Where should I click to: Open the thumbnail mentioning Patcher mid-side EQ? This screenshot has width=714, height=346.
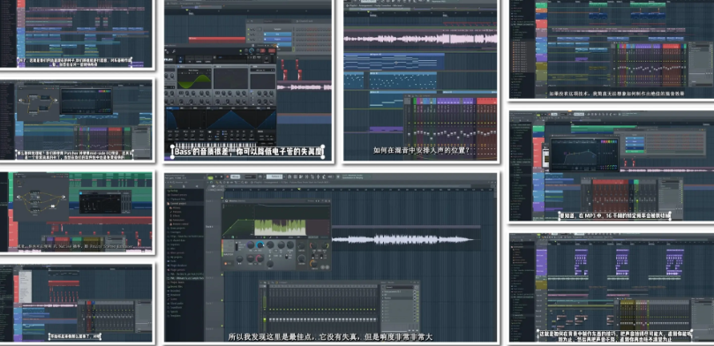point(76,120)
